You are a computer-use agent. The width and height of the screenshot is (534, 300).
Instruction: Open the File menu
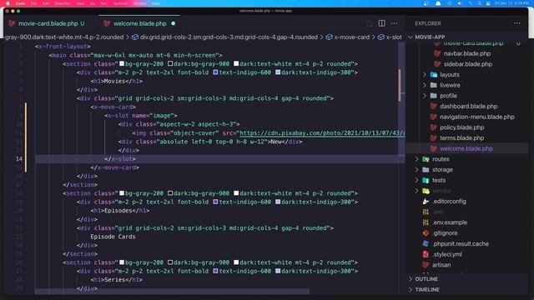[x=33, y=3]
